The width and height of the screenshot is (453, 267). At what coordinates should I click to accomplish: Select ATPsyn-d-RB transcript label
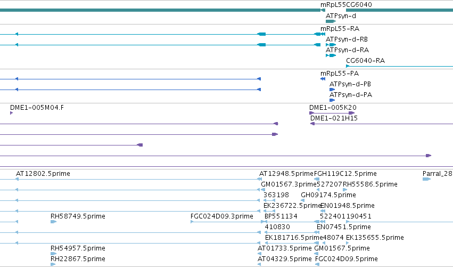[x=347, y=39]
